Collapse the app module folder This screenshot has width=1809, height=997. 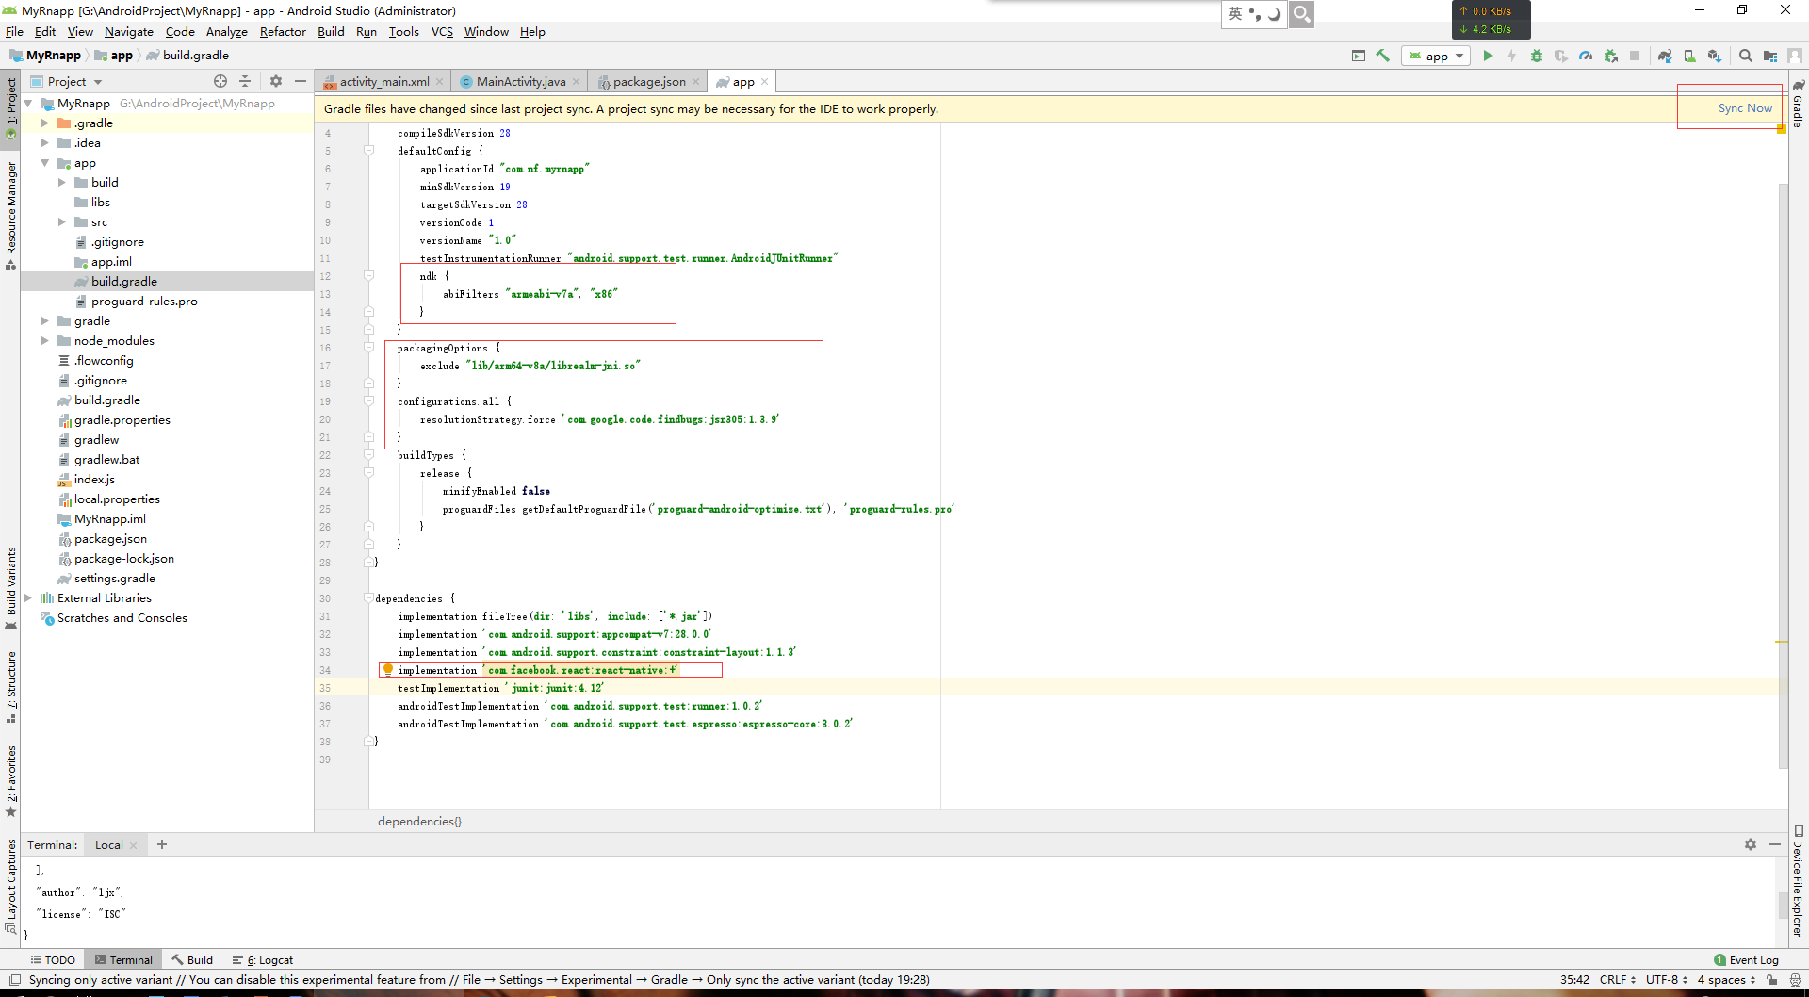point(45,163)
